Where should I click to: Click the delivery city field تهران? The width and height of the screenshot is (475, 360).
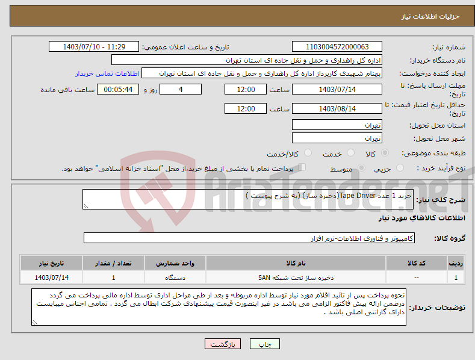(x=337, y=138)
